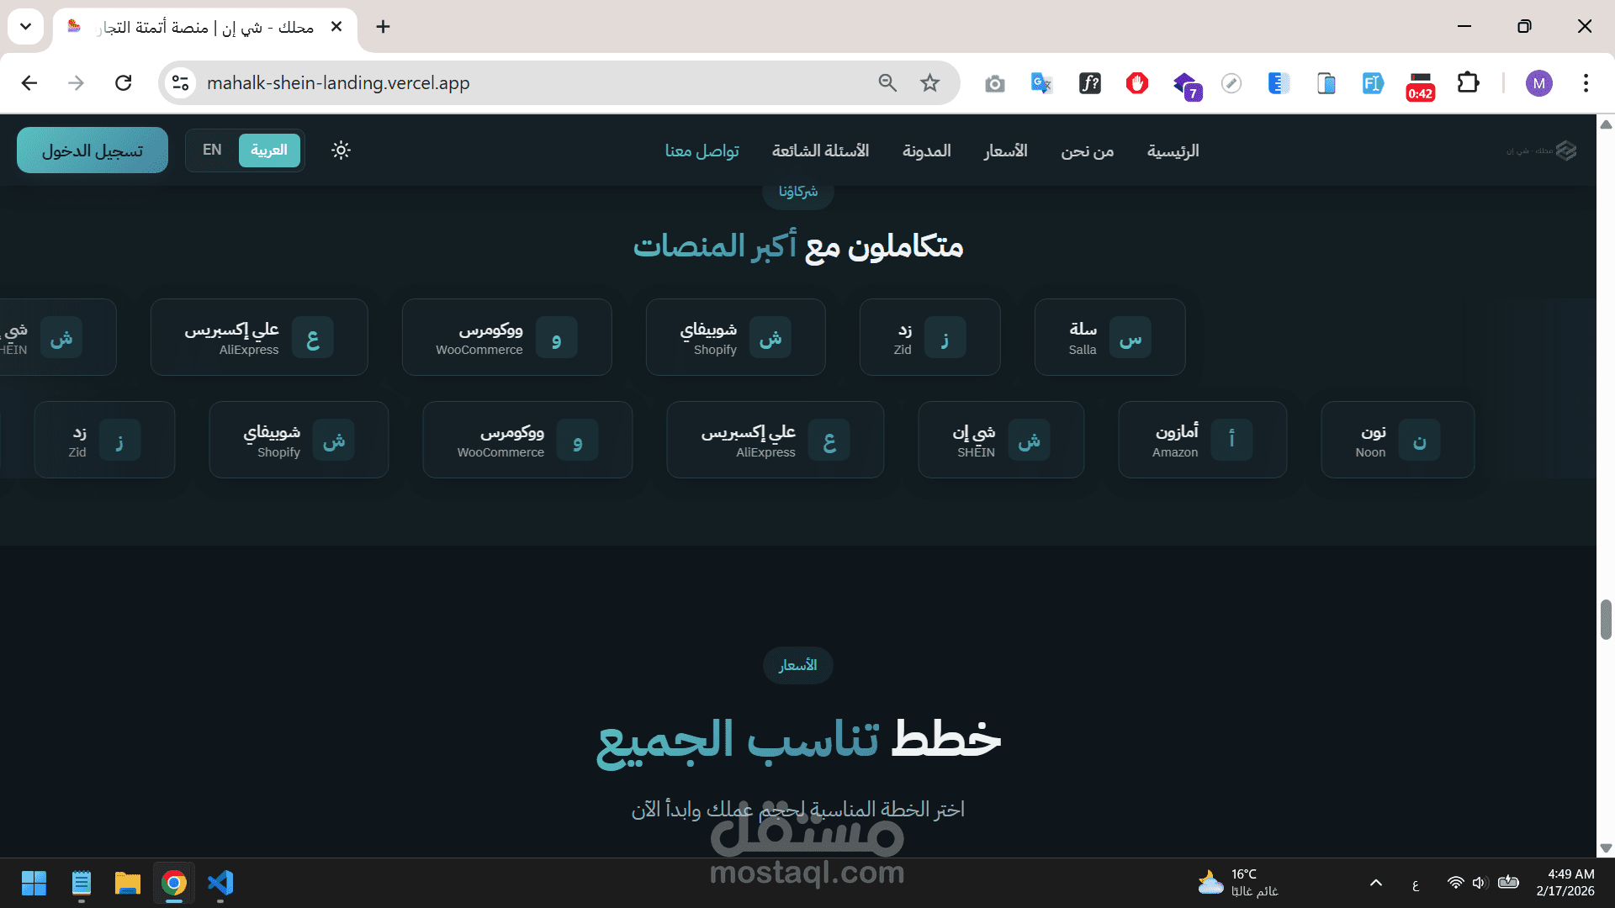1615x908 pixels.
Task: Open the المدونة navigation menu item
Action: 926,151
